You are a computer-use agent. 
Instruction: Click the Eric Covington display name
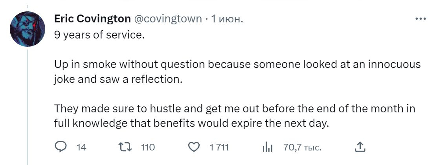[x=92, y=19]
